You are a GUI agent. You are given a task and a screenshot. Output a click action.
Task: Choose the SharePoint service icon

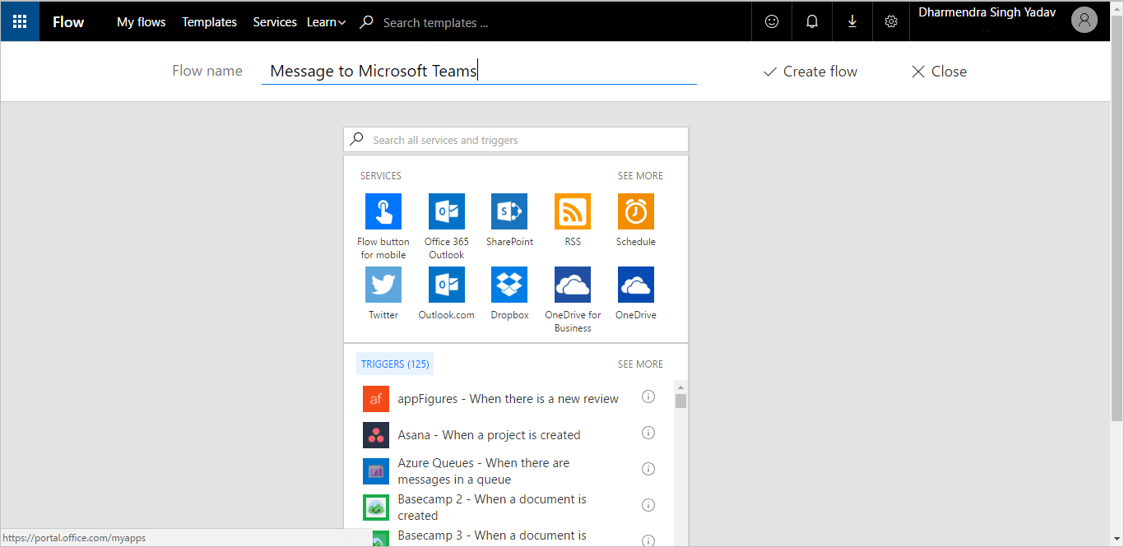(509, 211)
